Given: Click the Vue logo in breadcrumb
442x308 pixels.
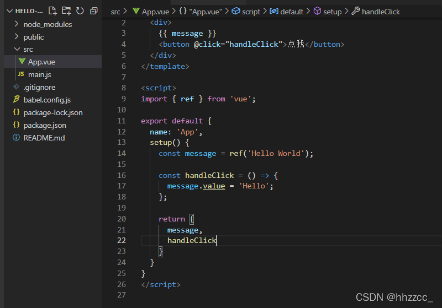Looking at the screenshot, I should click(x=136, y=11).
